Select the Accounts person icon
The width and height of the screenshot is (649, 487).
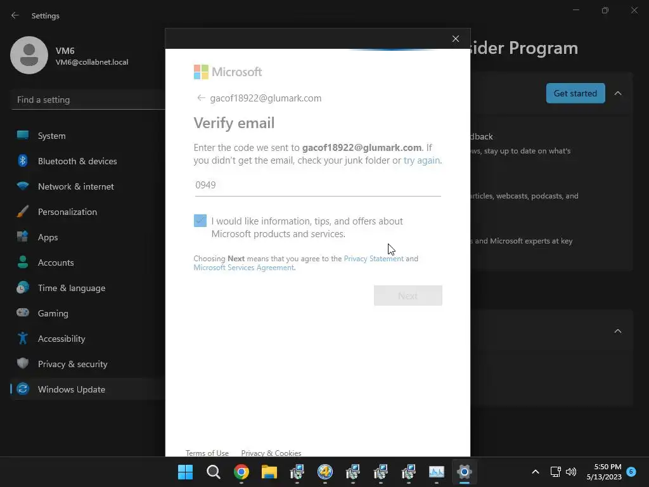point(23,262)
